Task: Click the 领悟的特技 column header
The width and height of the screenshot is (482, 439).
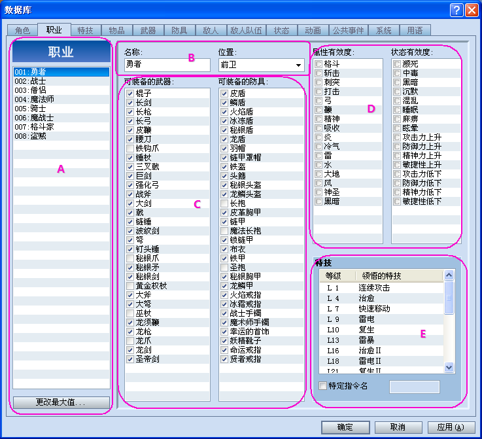Action: pos(399,275)
